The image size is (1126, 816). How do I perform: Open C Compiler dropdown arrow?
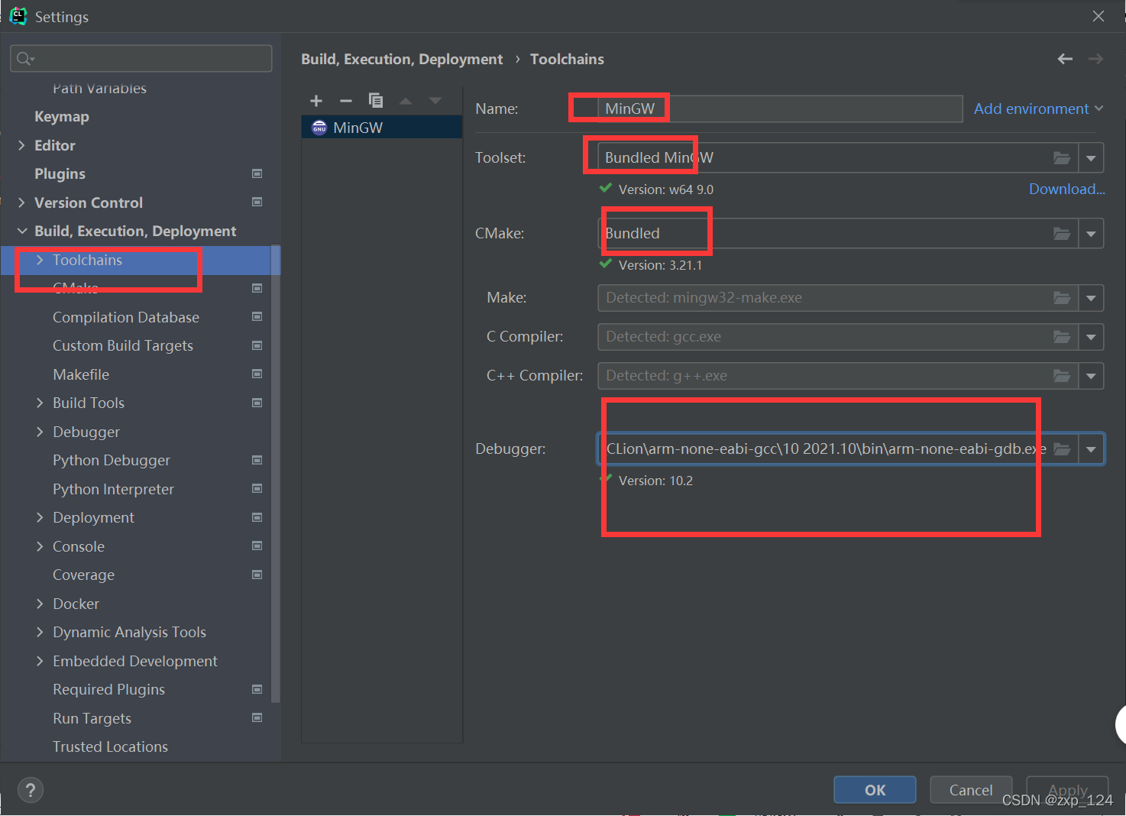click(x=1091, y=337)
